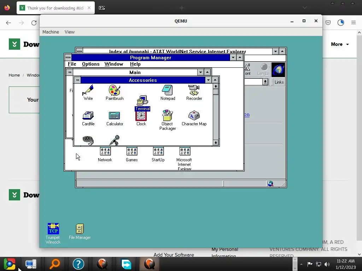Click the volume icon in system tray
The height and width of the screenshot is (271, 362).
point(327,264)
